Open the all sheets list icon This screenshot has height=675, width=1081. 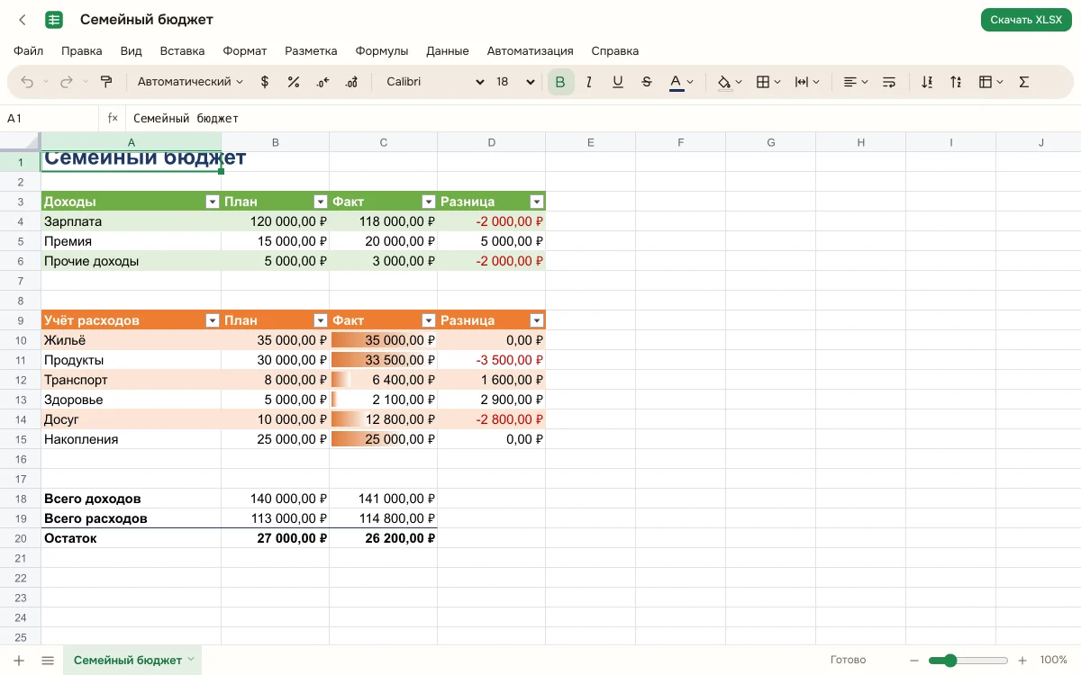coord(48,661)
